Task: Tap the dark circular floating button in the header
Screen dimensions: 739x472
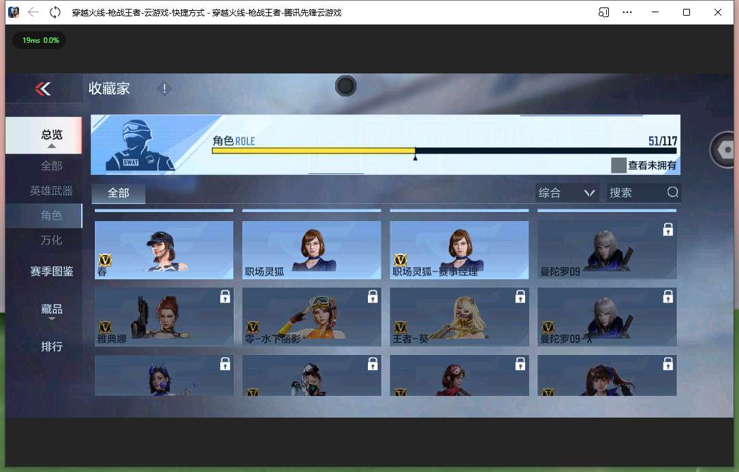Action: (x=345, y=86)
